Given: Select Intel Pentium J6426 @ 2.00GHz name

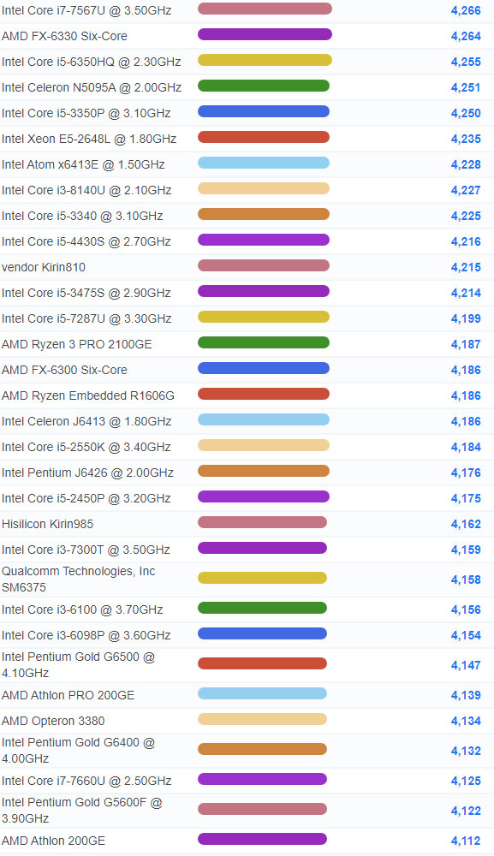Looking at the screenshot, I should point(87,473).
